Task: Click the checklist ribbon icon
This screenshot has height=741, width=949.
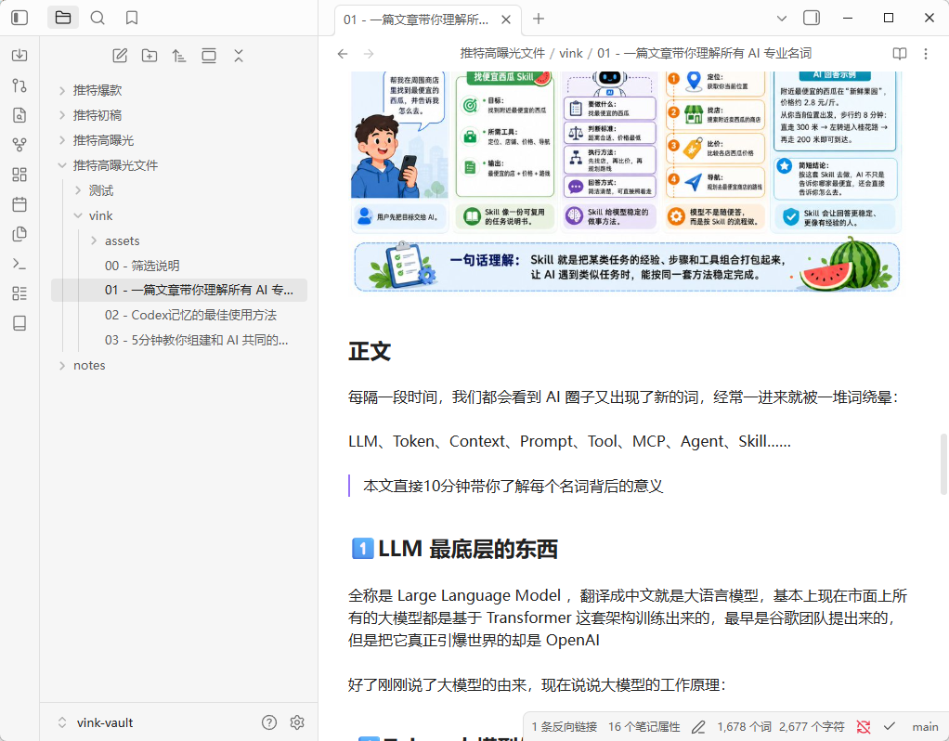Action: [19, 293]
